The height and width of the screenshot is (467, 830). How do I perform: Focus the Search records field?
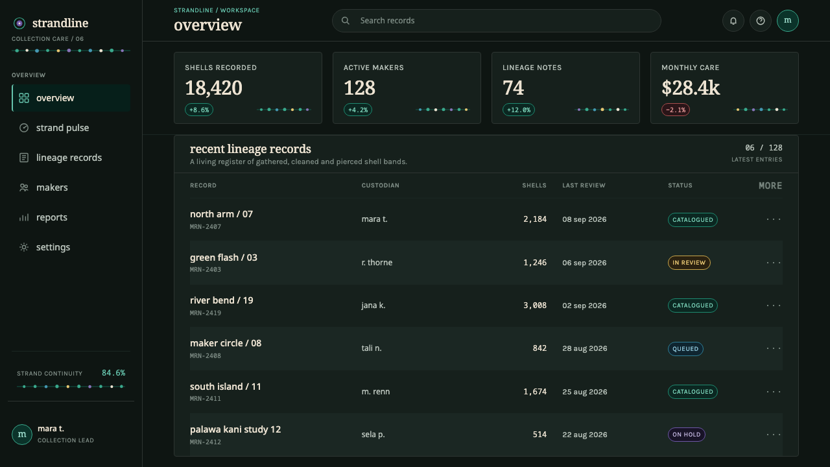pos(497,21)
